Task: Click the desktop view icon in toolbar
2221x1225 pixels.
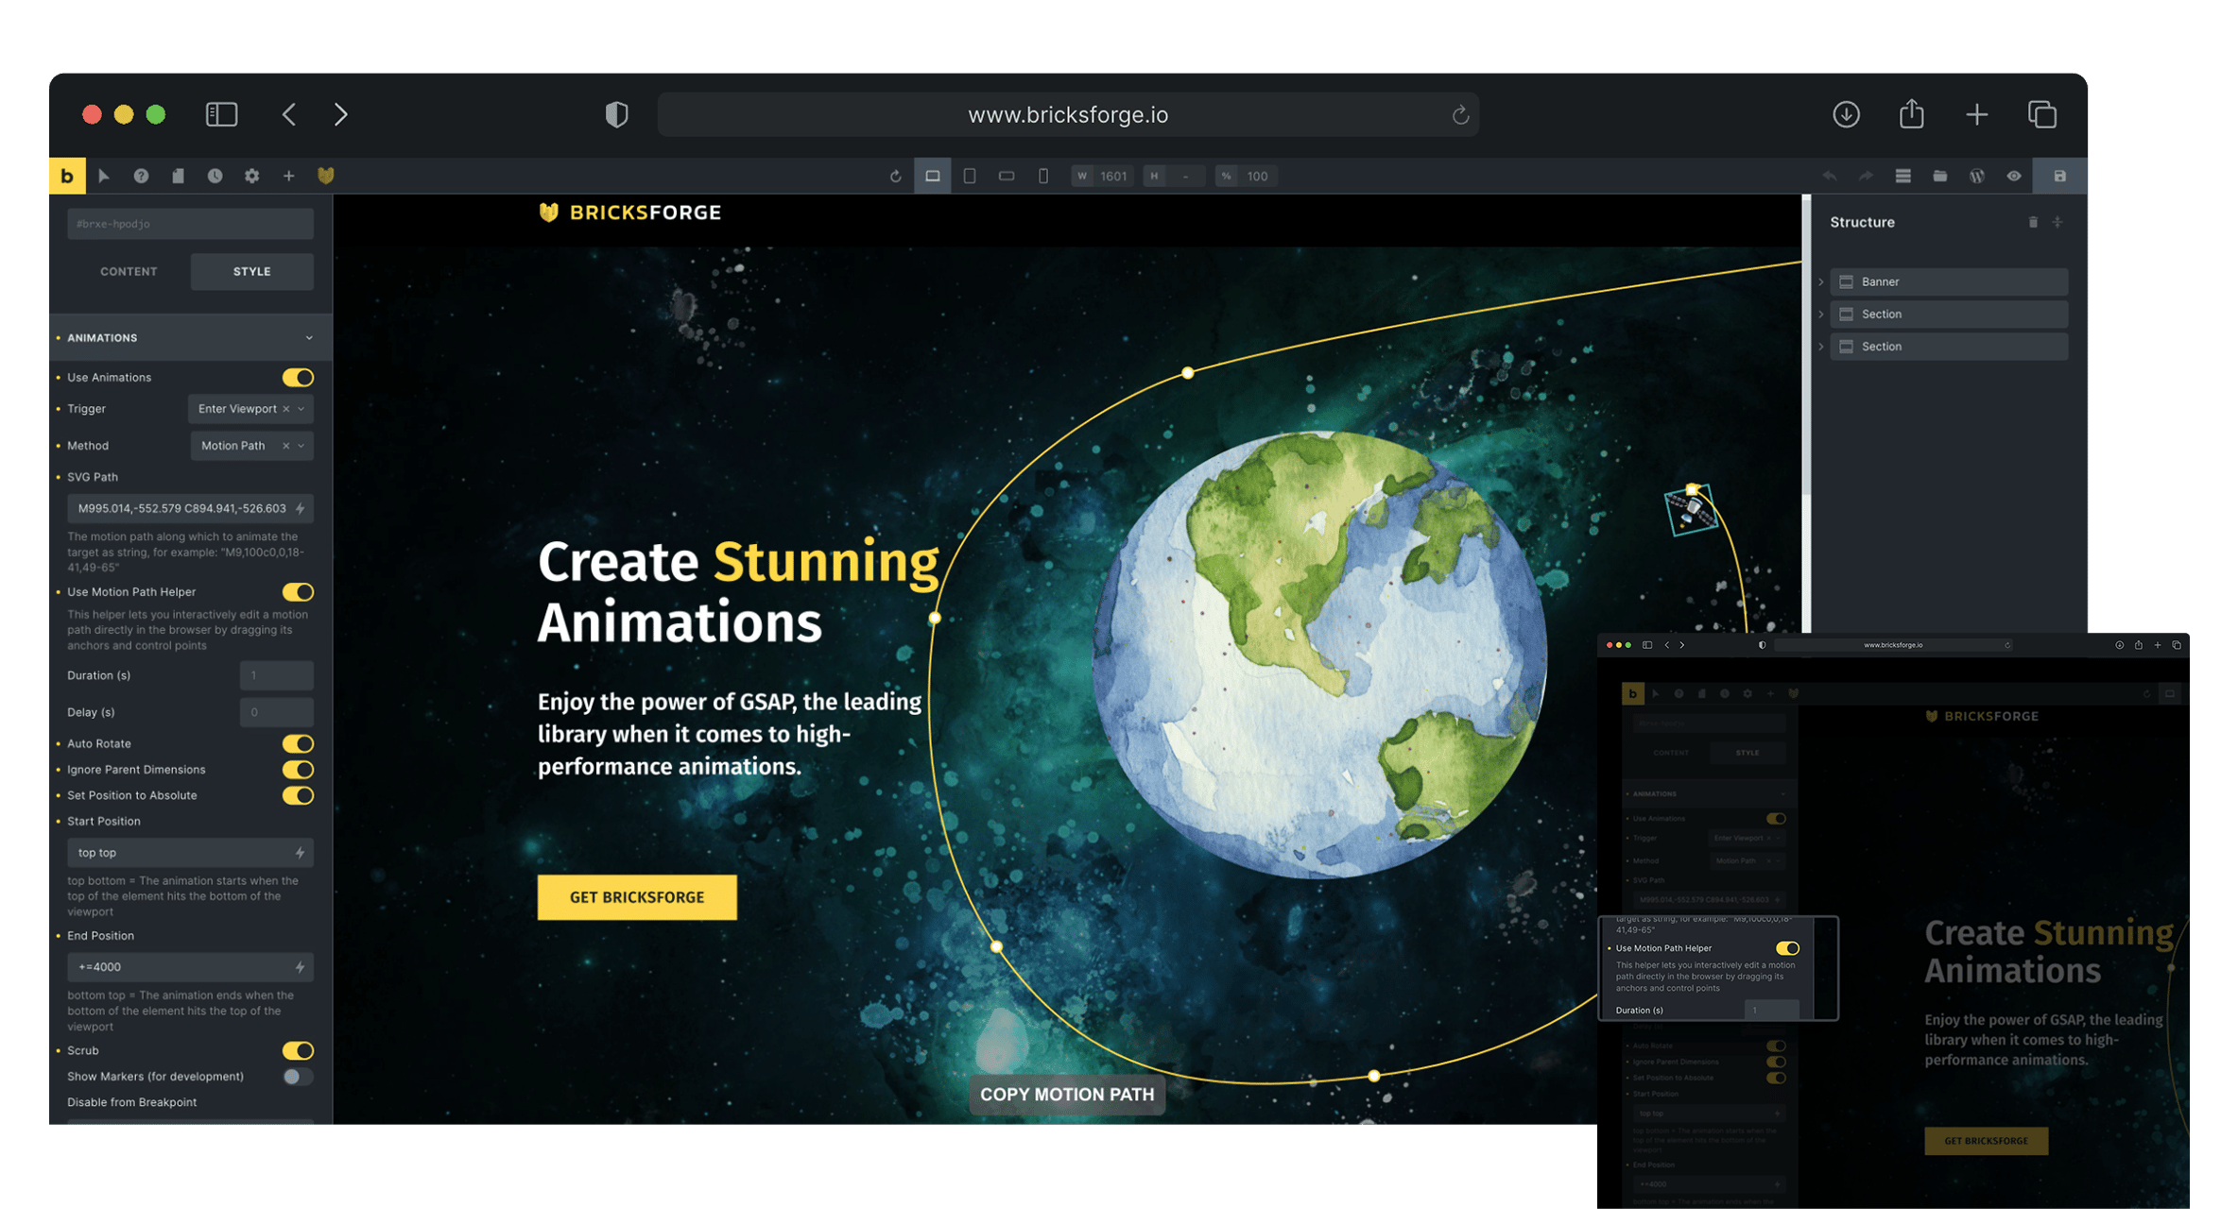Action: [933, 175]
